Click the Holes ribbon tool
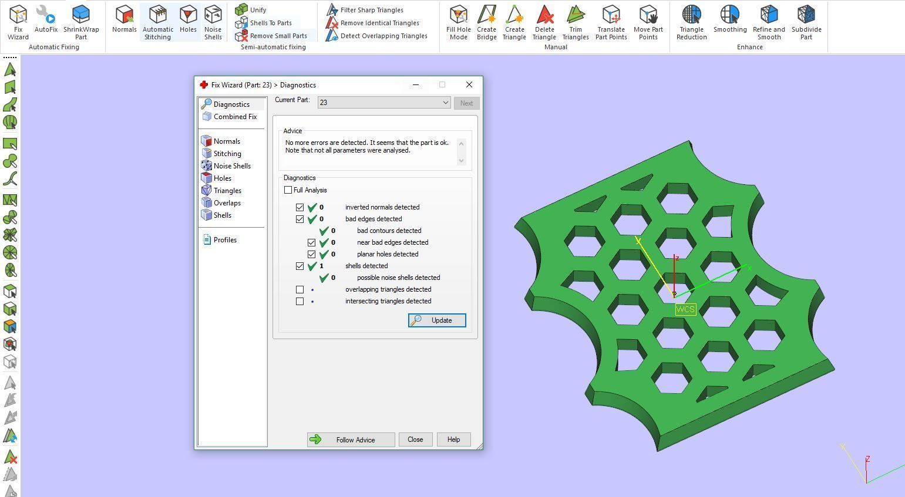Viewport: 905px width, 497px height. [188, 19]
